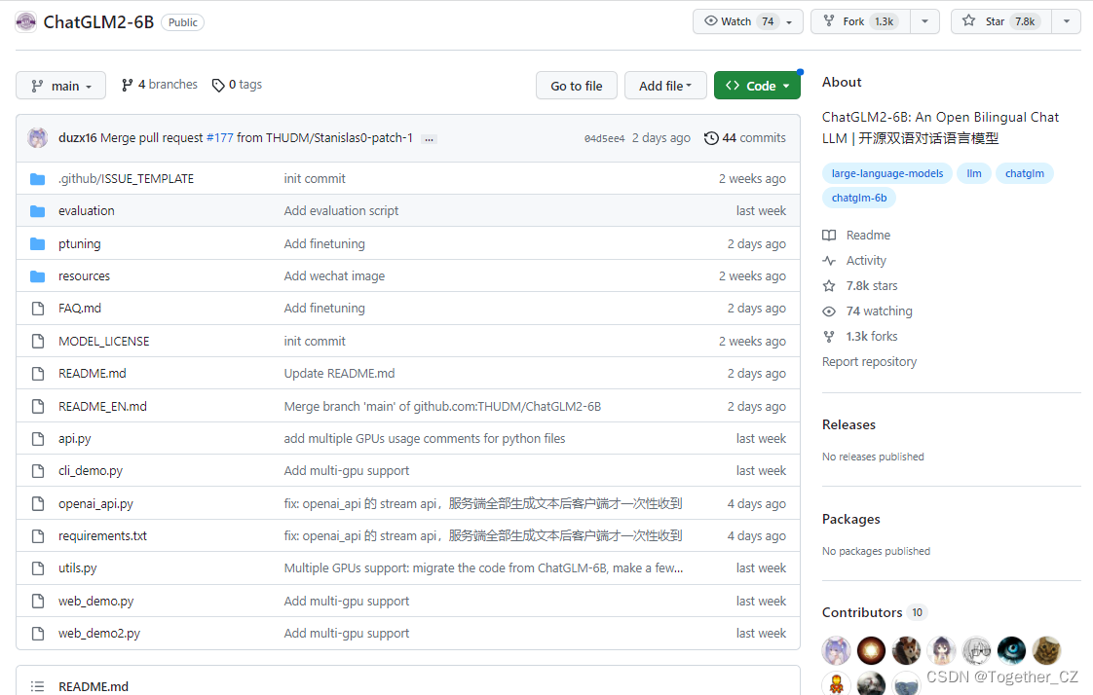Click the folder icon beside evaluation
Viewport: 1093px width, 695px height.
[x=38, y=211]
